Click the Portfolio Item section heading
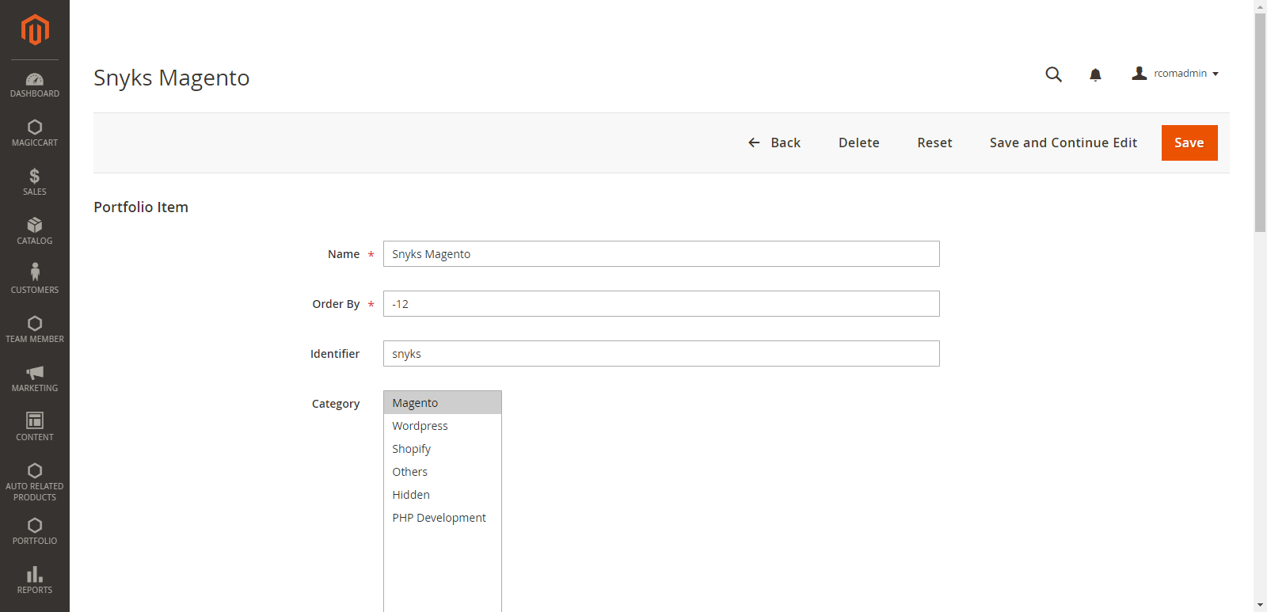The width and height of the screenshot is (1267, 612). tap(141, 207)
